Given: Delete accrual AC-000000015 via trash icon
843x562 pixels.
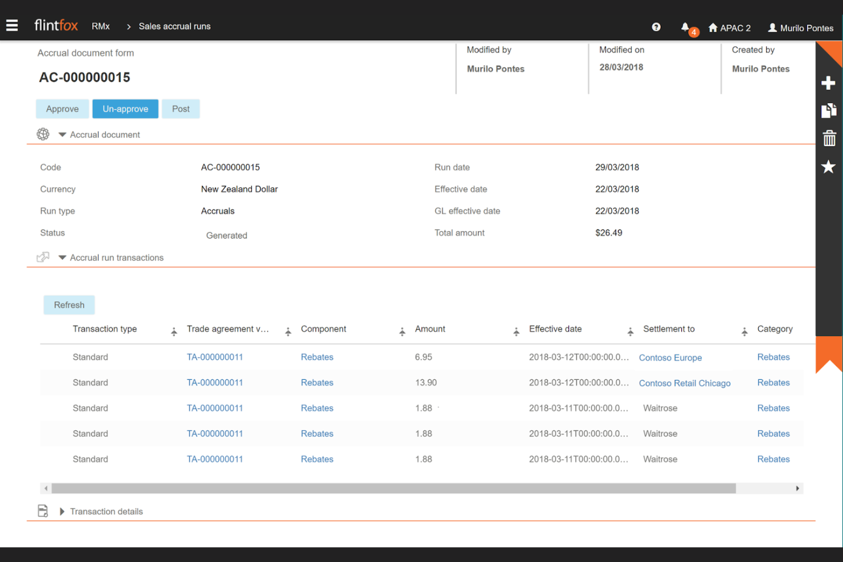Looking at the screenshot, I should tap(829, 137).
